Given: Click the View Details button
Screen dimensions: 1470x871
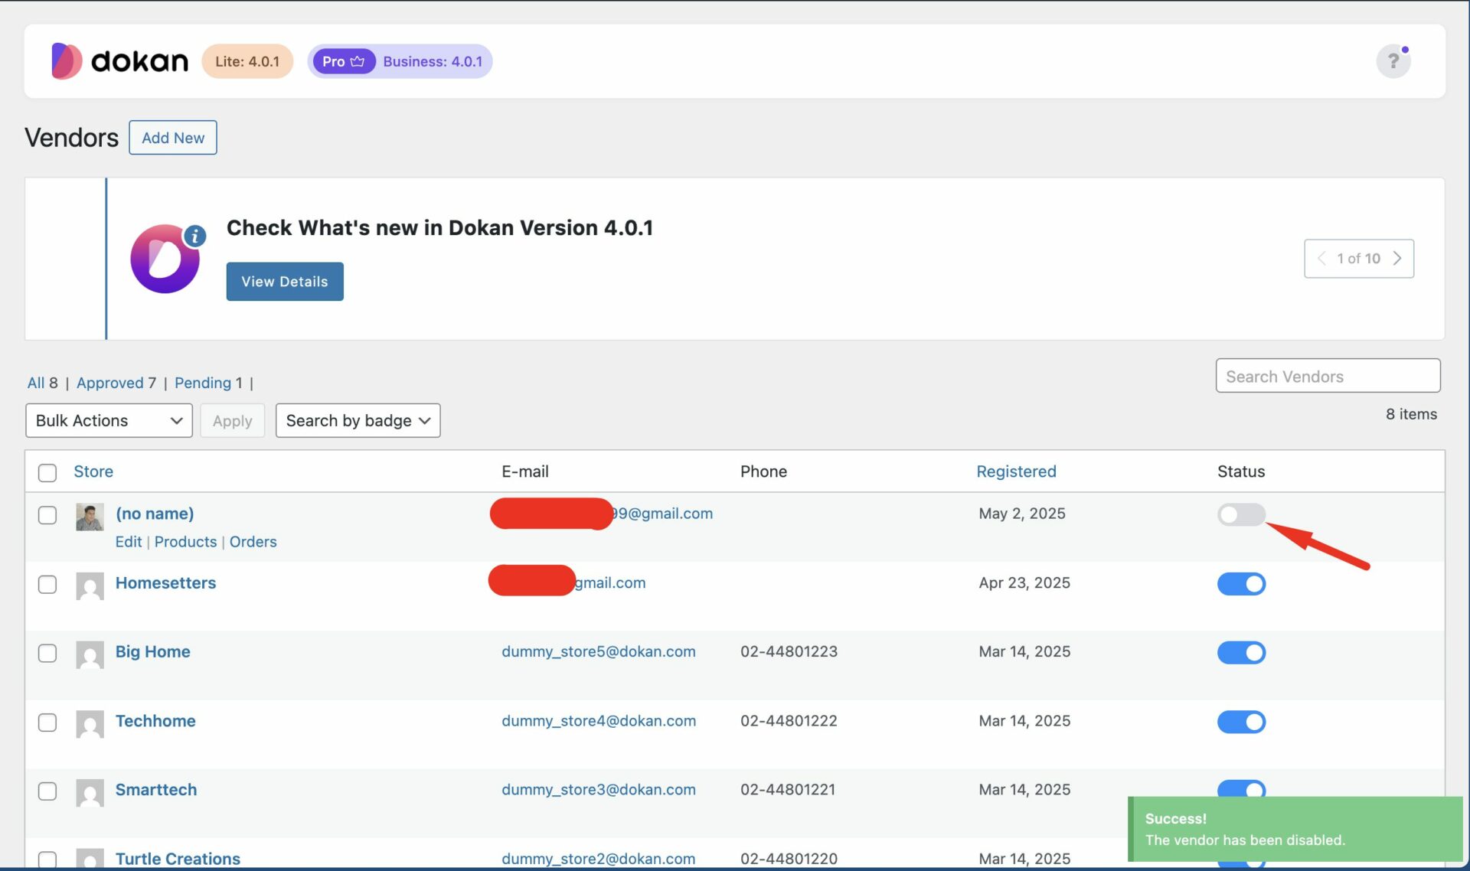Looking at the screenshot, I should click(285, 282).
